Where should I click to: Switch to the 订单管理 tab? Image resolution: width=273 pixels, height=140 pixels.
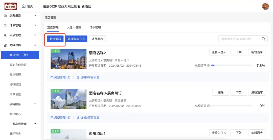click(95, 27)
